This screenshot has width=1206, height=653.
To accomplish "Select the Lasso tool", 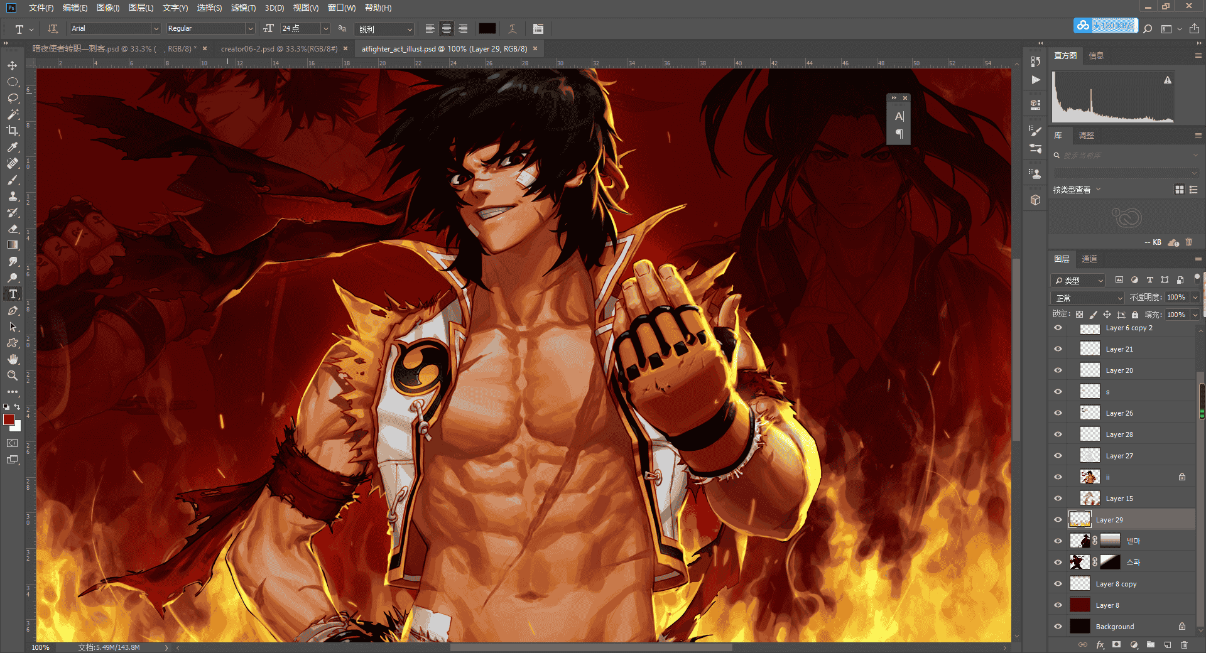I will point(12,98).
